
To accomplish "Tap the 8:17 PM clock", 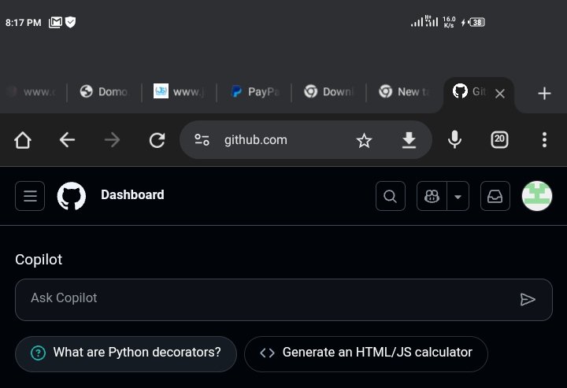I will 23,23.
